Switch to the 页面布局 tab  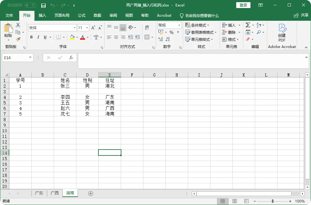click(62, 15)
